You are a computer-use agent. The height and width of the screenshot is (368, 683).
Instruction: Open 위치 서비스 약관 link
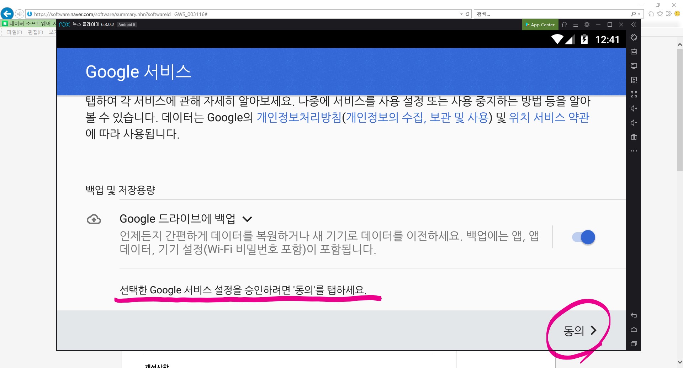coord(549,117)
